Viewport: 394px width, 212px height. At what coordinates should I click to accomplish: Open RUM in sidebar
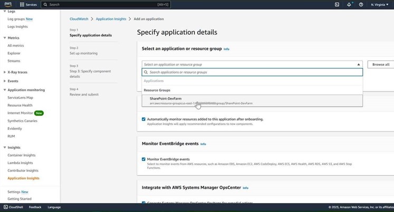[x=11, y=136]
